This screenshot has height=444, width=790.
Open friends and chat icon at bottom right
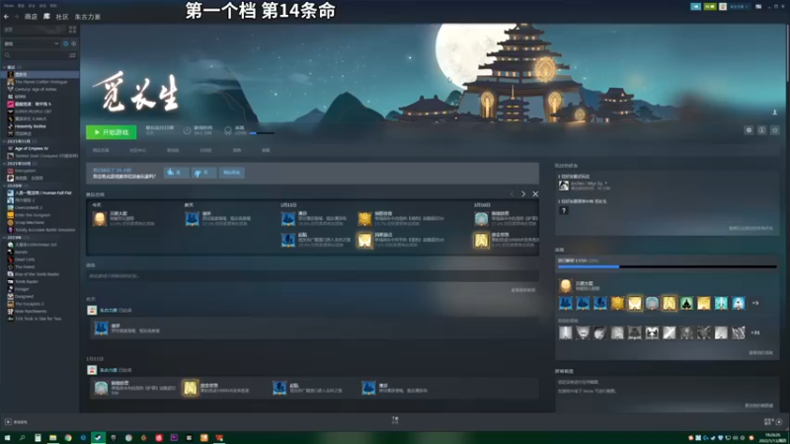tap(779, 422)
